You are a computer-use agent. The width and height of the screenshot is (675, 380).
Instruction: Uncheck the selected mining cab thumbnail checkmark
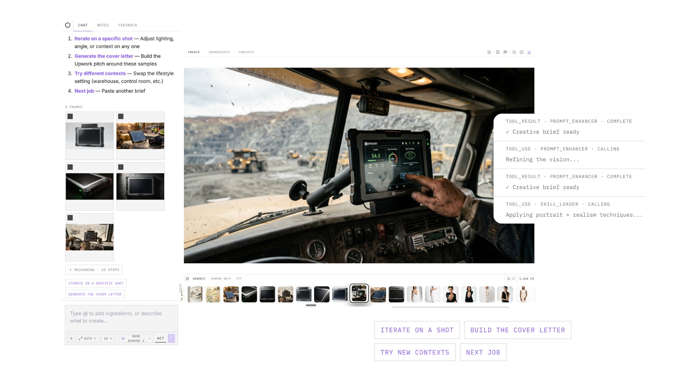point(354,289)
